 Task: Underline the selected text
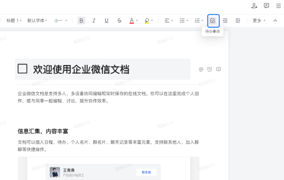[107, 21]
